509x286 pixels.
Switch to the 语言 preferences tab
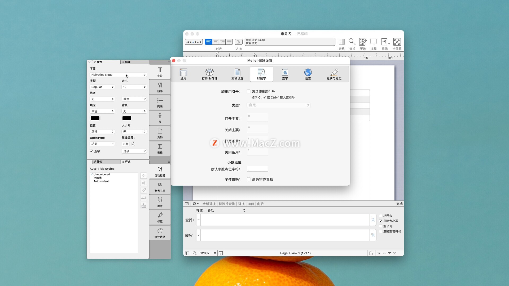(x=308, y=74)
